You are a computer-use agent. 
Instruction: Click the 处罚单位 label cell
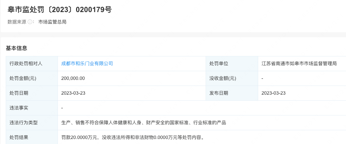click(219, 63)
